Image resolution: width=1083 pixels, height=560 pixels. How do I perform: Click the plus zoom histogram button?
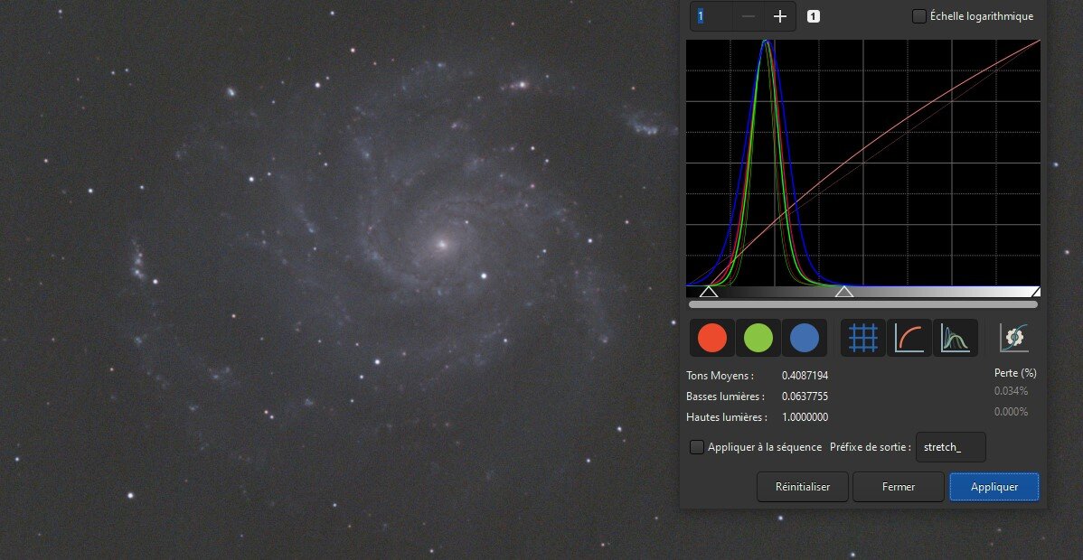[x=780, y=16]
